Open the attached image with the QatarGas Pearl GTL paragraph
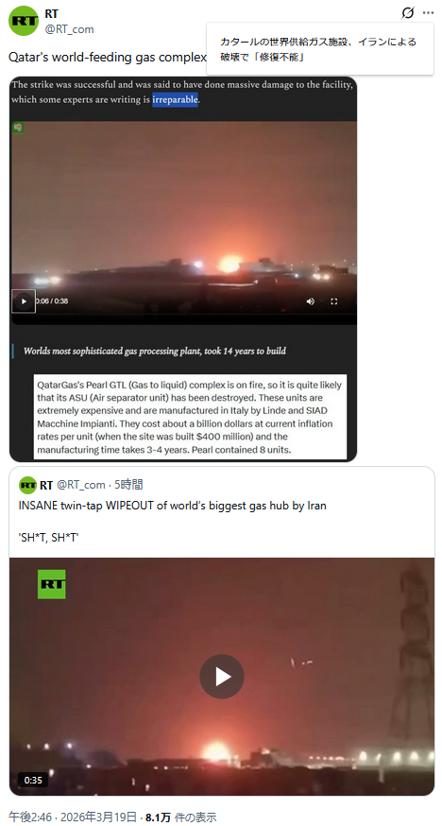This screenshot has height=826, width=442. pyautogui.click(x=190, y=416)
